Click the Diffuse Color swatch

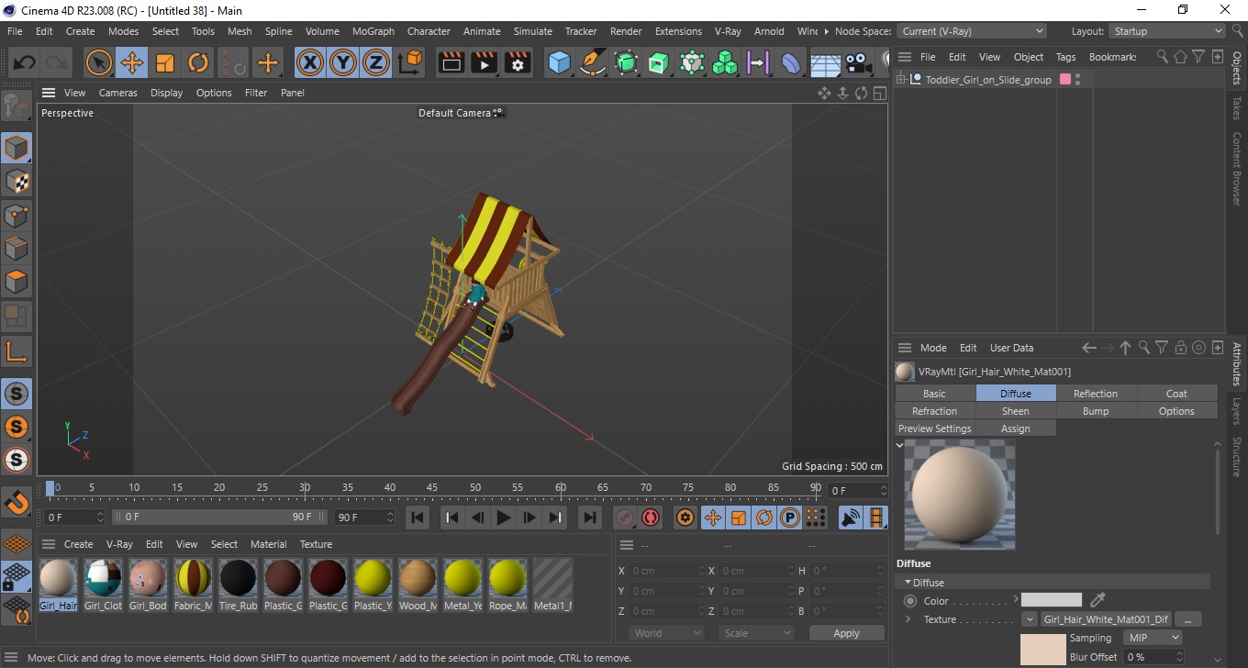(x=1052, y=600)
